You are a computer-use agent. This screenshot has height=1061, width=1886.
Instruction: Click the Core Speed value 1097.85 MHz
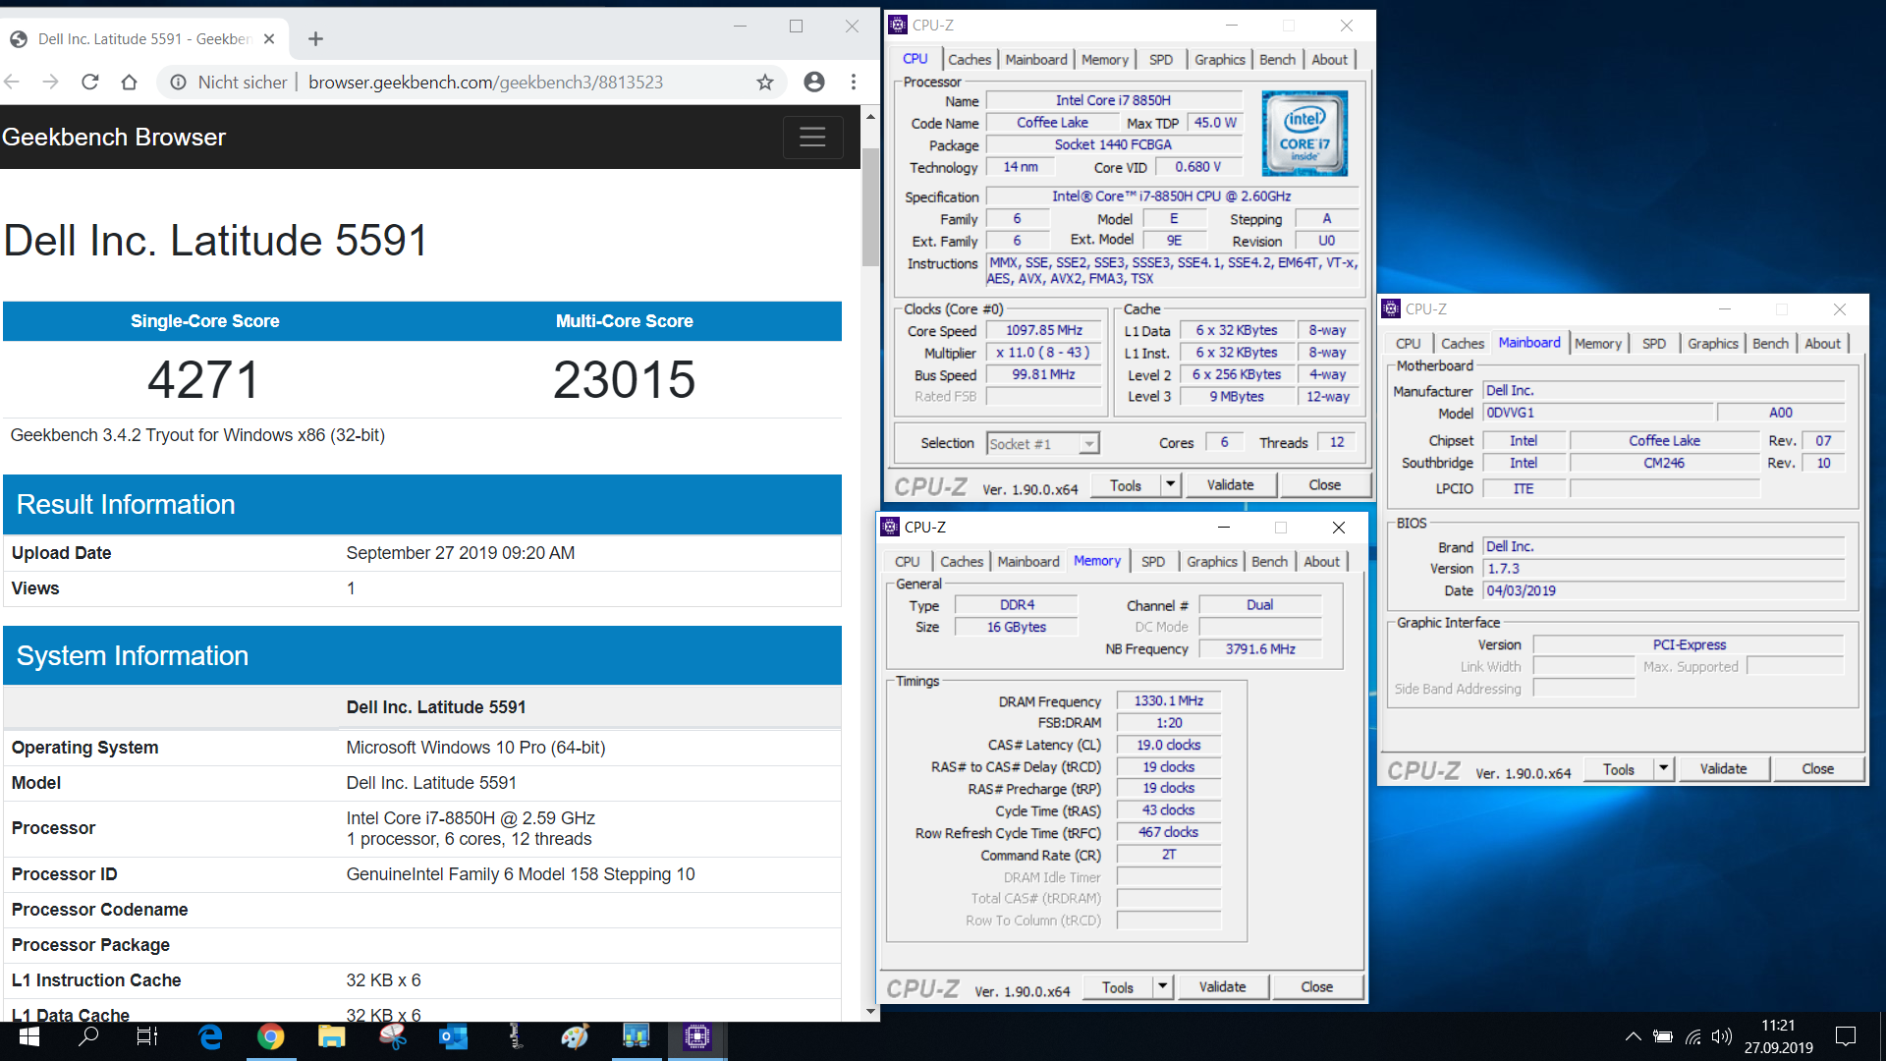click(1043, 330)
